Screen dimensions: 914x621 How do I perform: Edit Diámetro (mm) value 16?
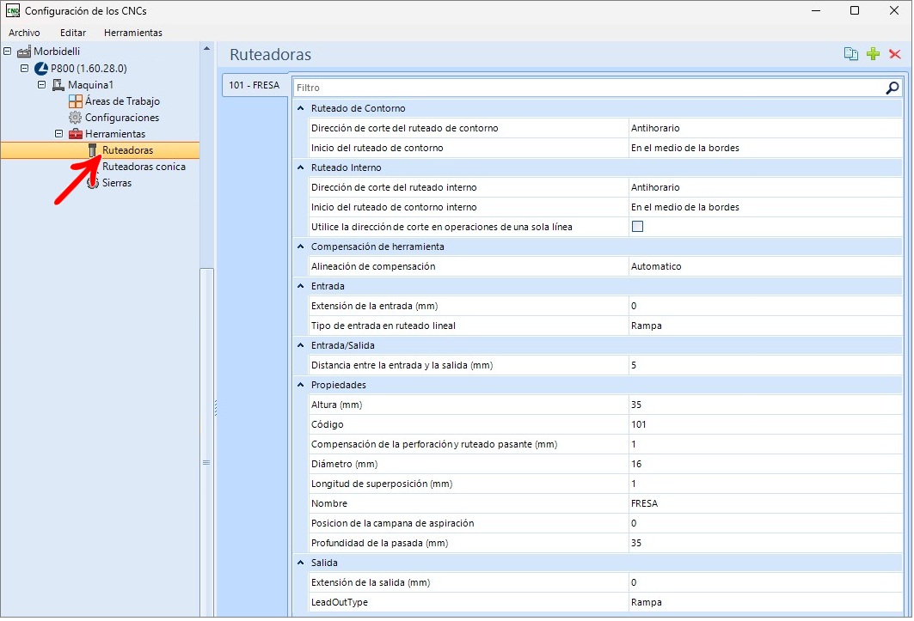pos(765,465)
